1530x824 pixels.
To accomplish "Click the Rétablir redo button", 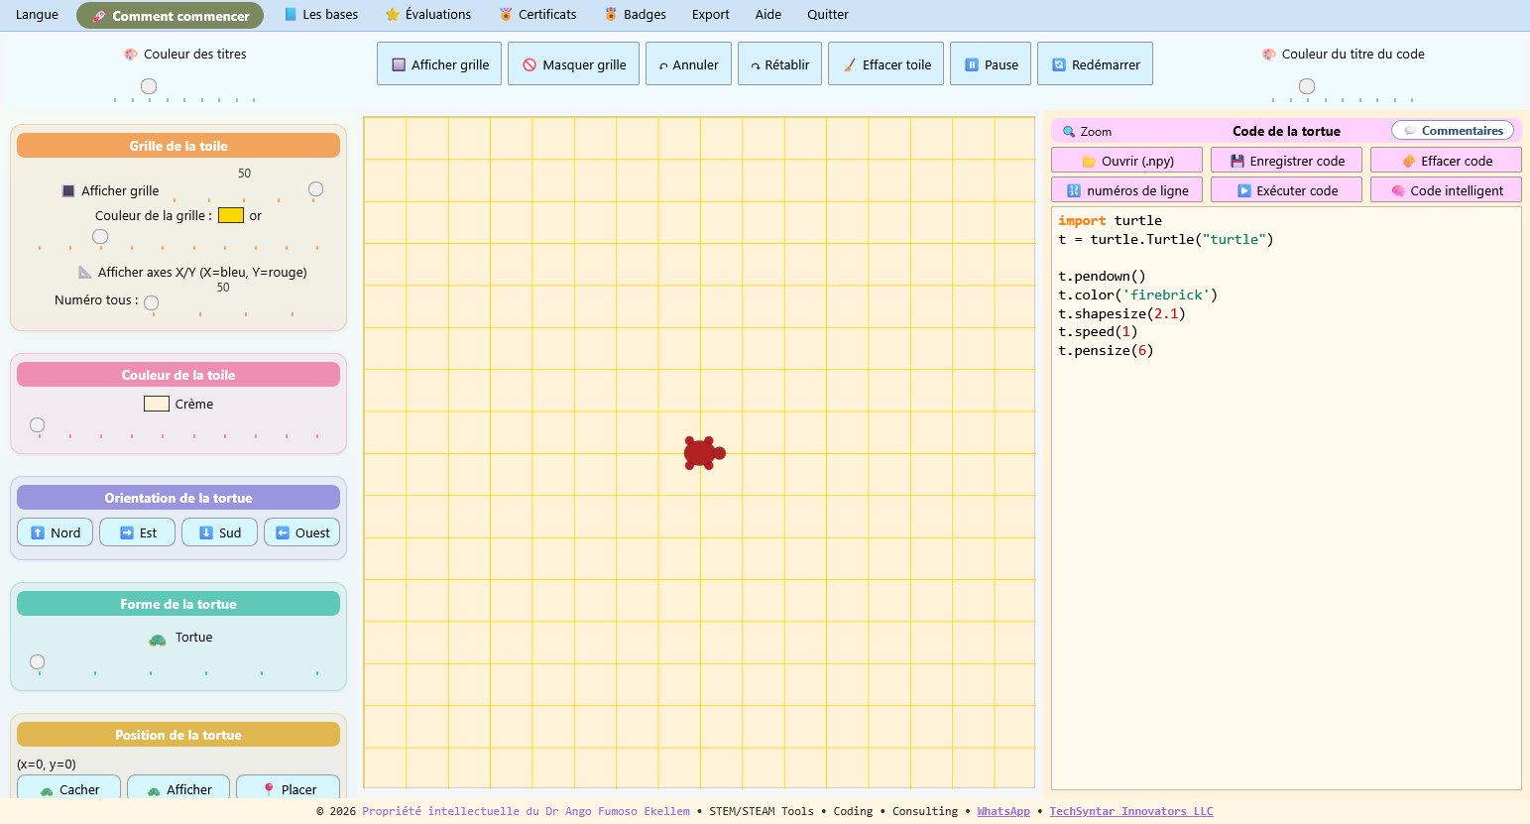I will [779, 64].
